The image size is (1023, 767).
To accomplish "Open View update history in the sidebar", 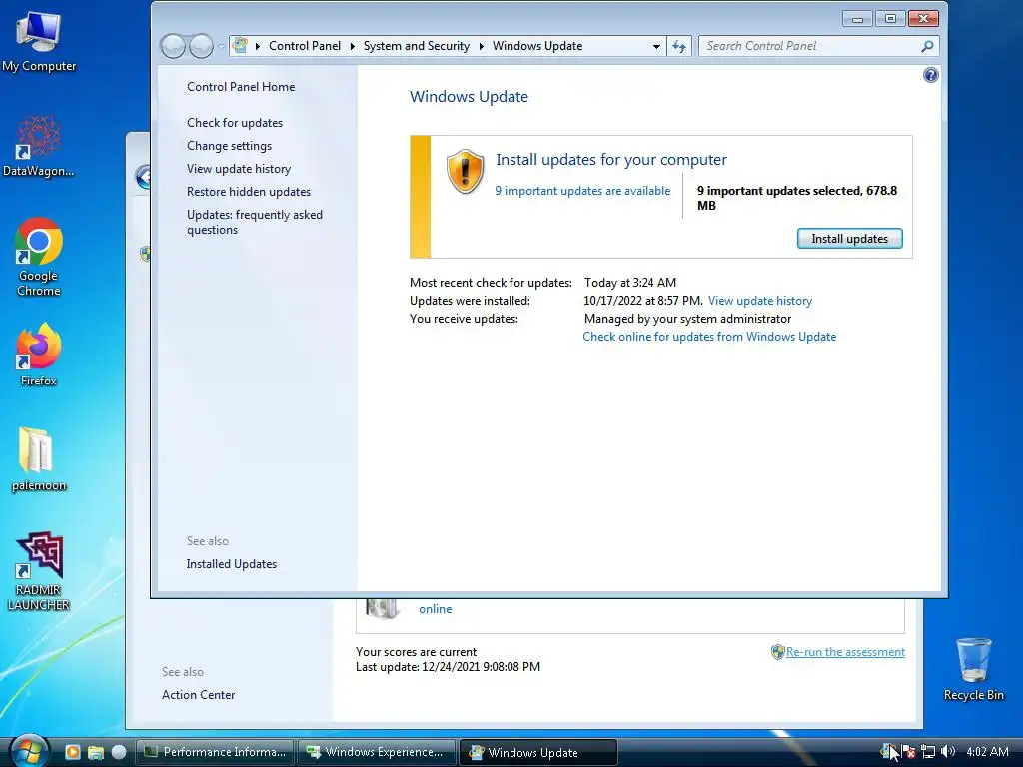I will click(238, 168).
